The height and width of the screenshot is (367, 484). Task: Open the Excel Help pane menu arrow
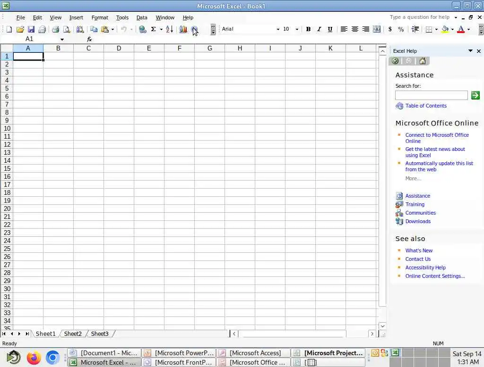click(470, 51)
